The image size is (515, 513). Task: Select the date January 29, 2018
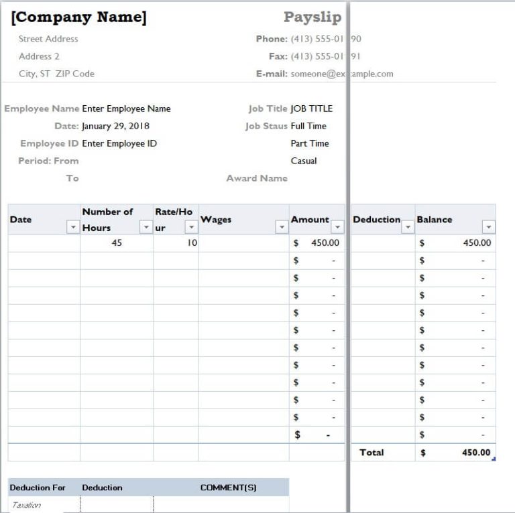coord(115,126)
